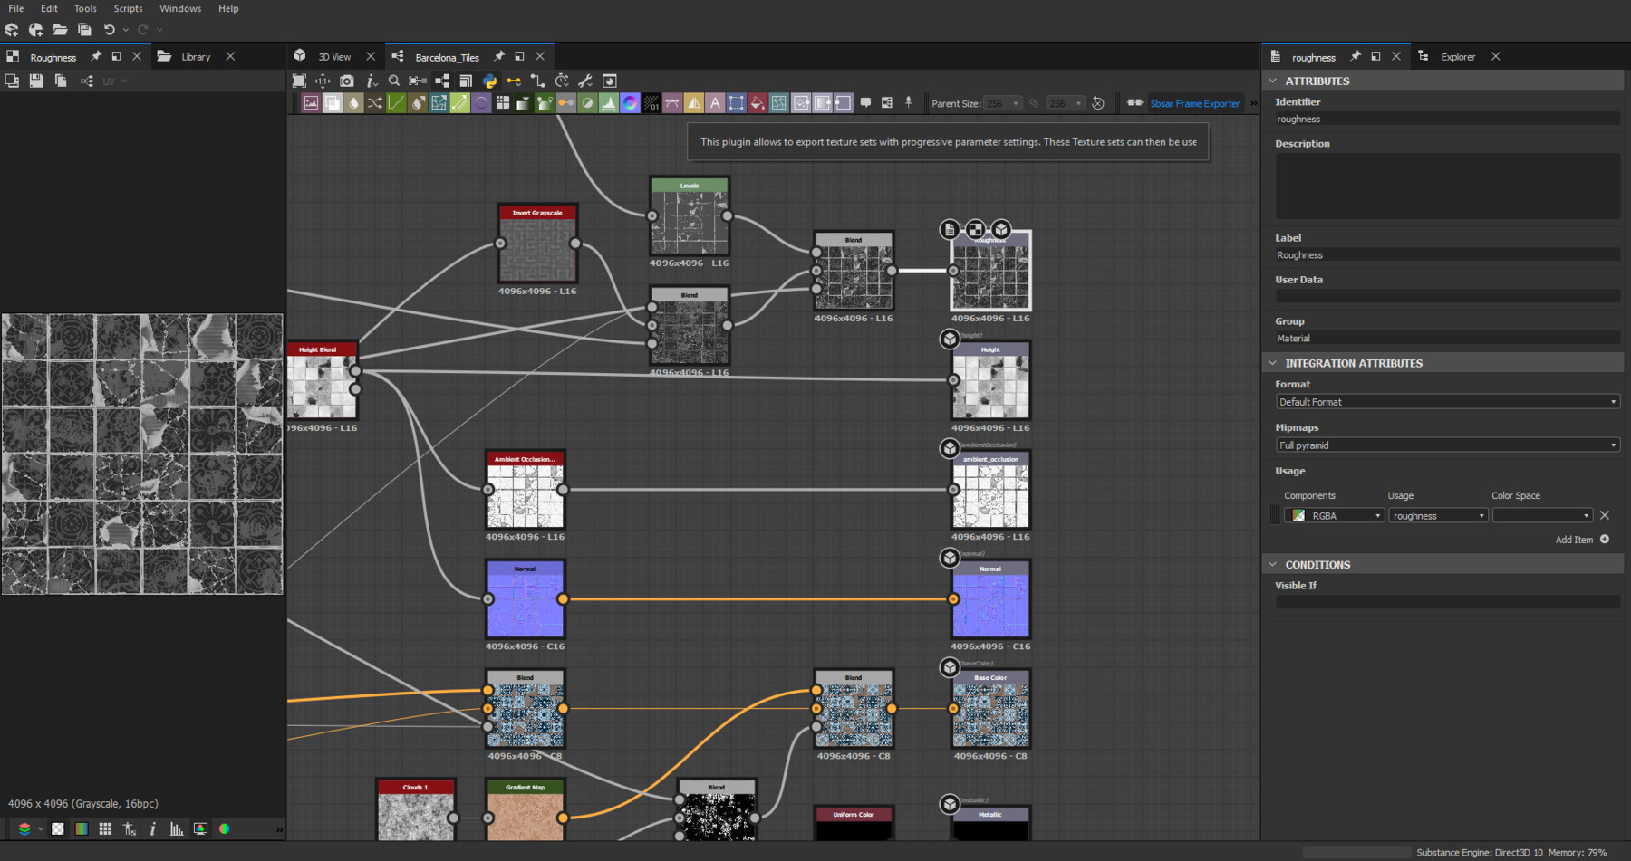
Task: Toggle tiling grid display in the 2D viewer
Action: (x=105, y=829)
